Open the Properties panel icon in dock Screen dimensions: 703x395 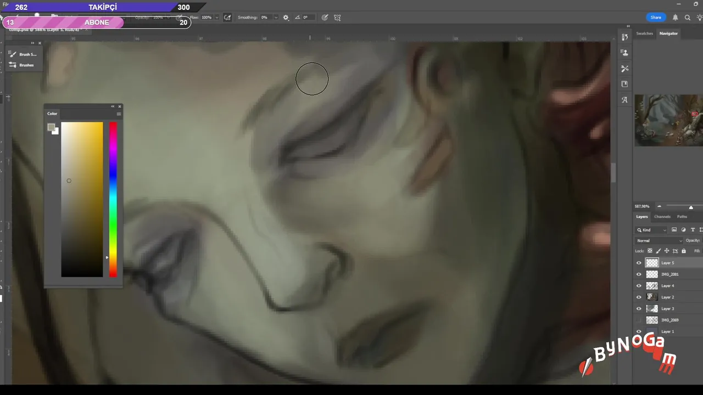click(x=624, y=53)
